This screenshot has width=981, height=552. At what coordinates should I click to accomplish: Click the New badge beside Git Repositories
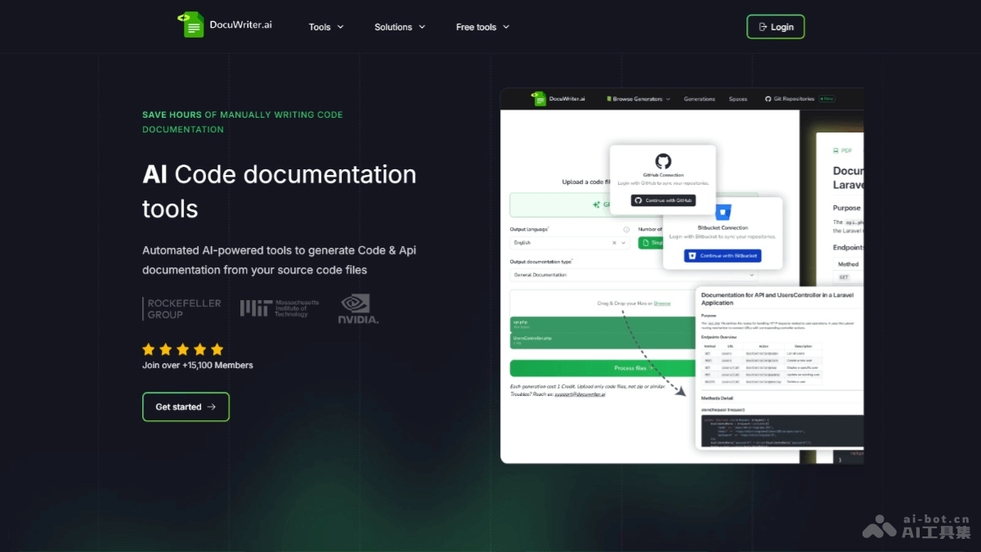827,98
